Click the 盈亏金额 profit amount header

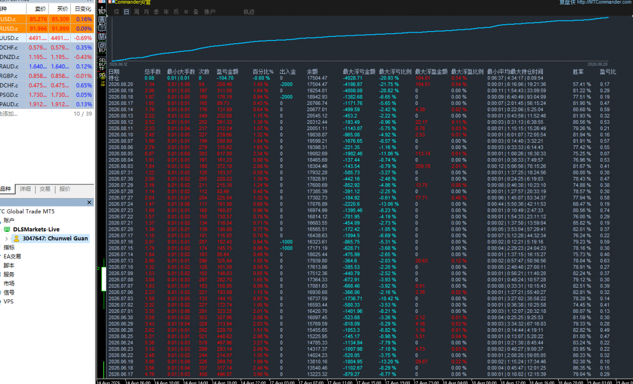point(227,71)
